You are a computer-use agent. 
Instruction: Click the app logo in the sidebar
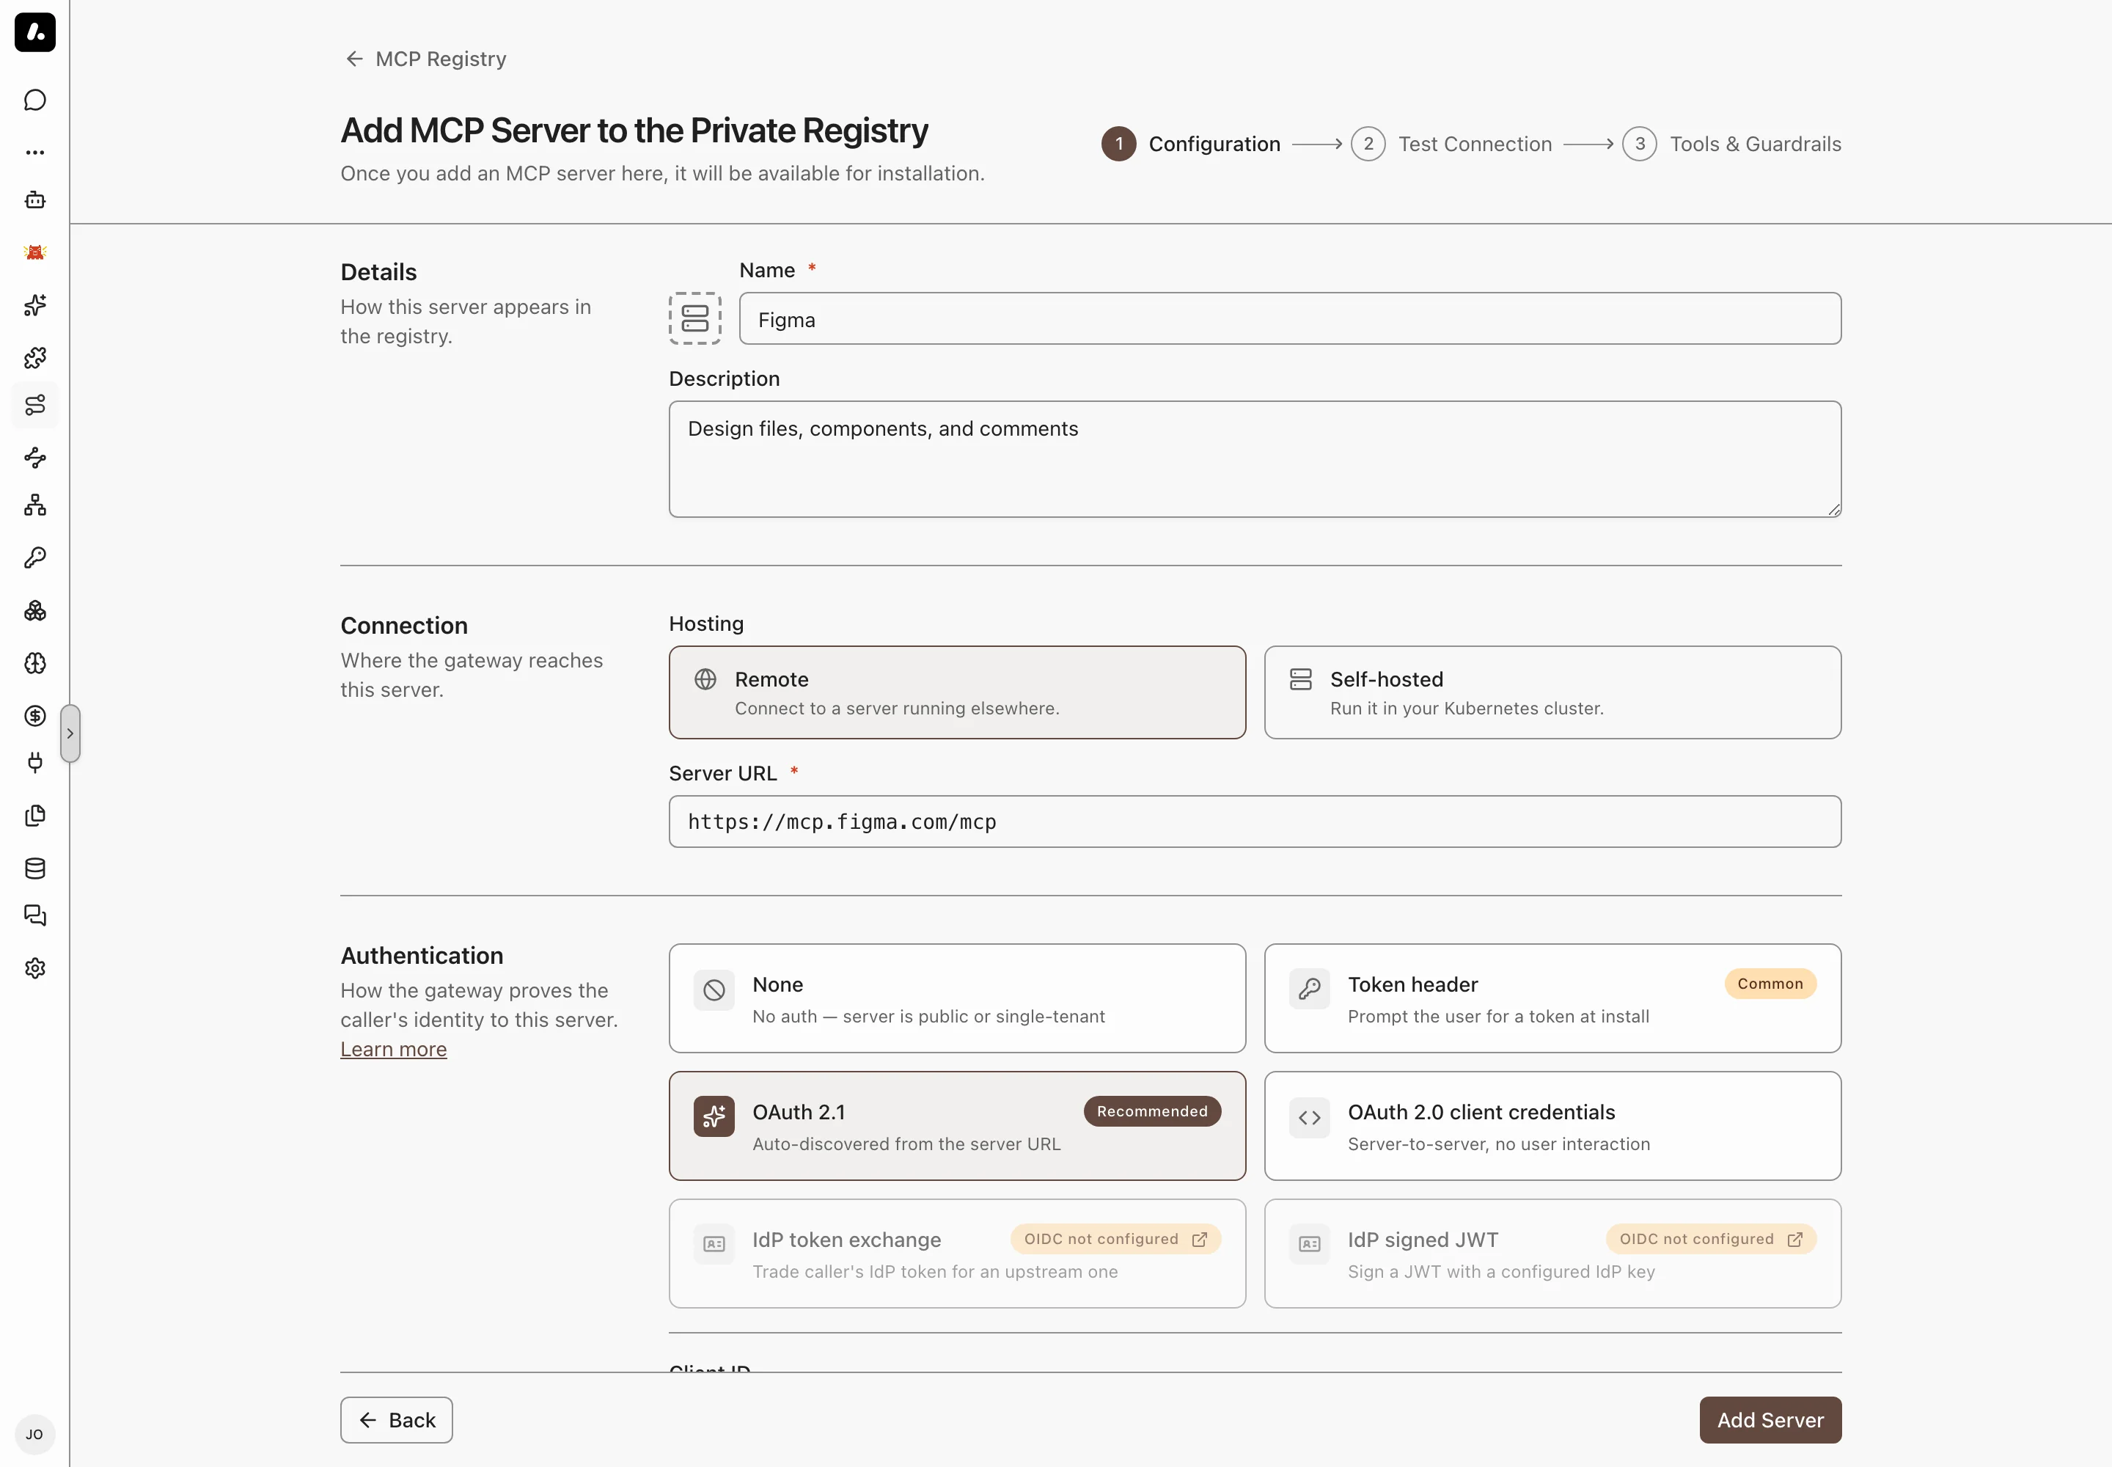click(35, 32)
